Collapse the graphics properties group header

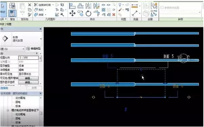[x=37, y=53]
